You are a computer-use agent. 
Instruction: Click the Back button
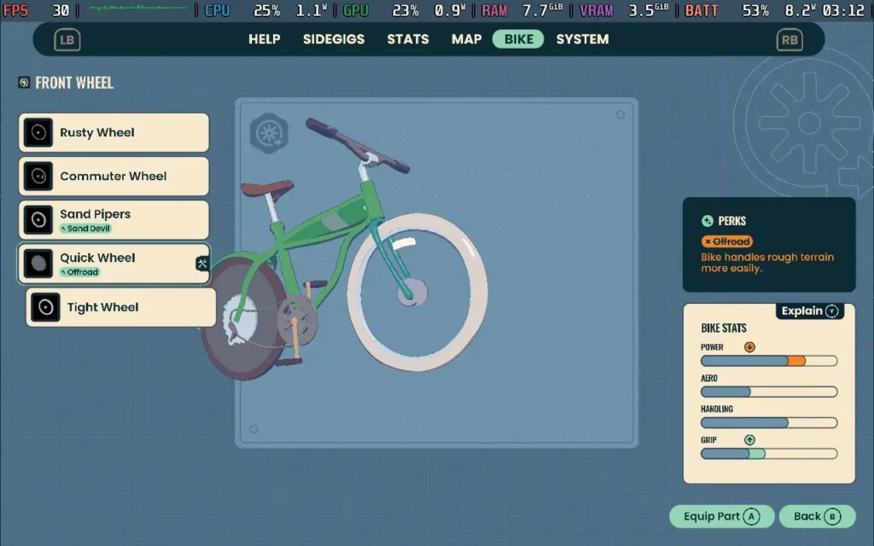tap(817, 516)
